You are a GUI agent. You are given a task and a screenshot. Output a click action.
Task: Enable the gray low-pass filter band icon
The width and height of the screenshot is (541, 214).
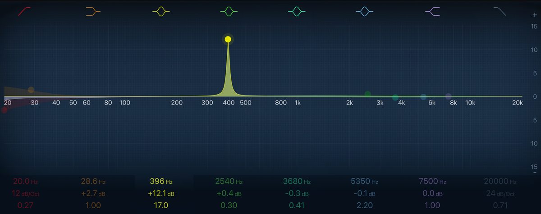[x=500, y=12]
